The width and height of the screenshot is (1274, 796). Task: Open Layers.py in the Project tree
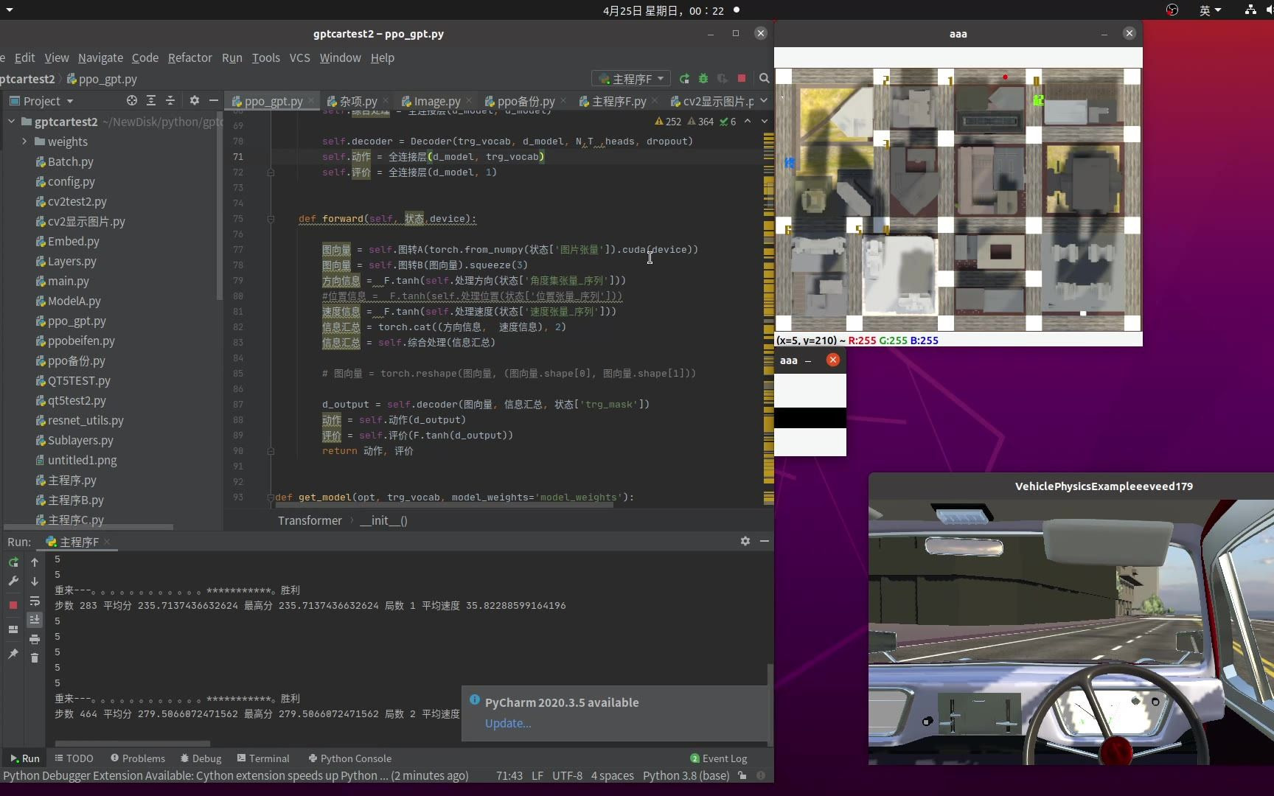point(72,261)
